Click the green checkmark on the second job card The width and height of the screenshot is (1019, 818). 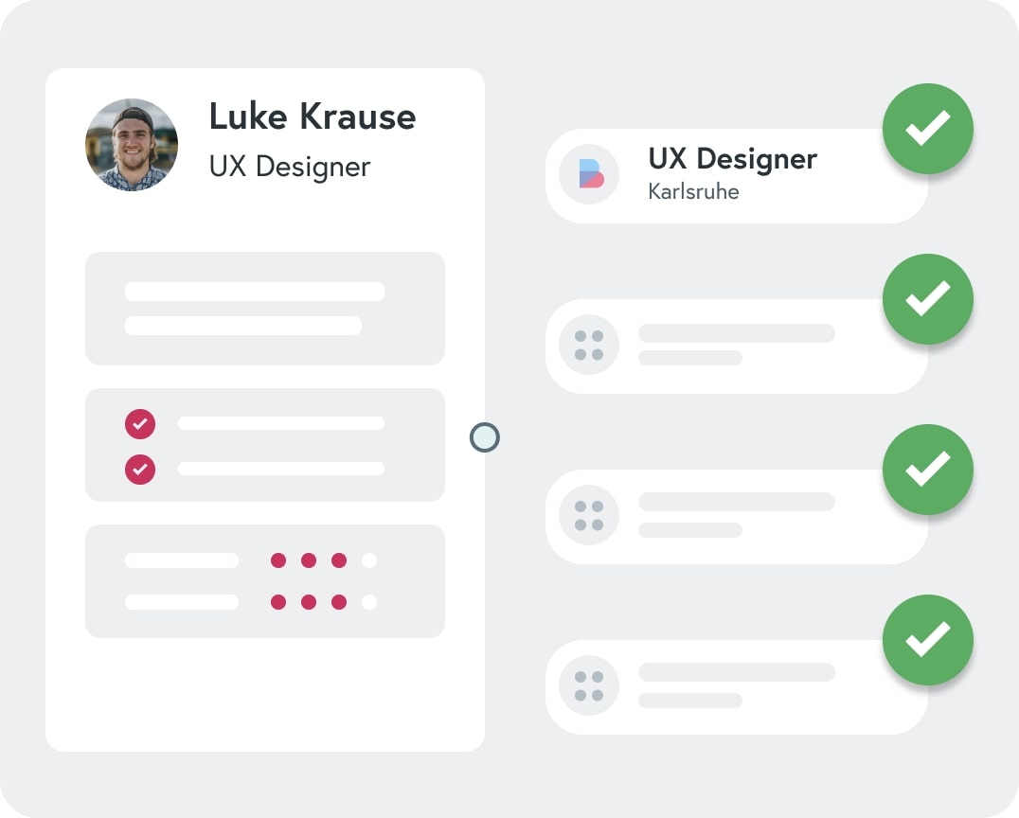tap(927, 299)
